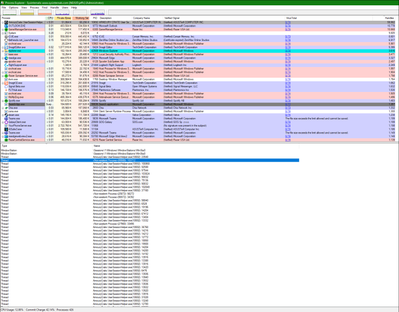Click the msedgewebview2.exe icon
The height and width of the screenshot is (312, 399).
point(6,136)
